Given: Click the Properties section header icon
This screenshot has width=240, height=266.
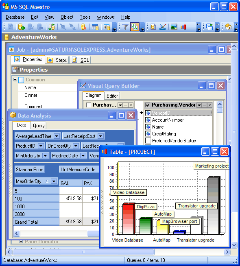Looking at the screenshot, I should (15, 70).
